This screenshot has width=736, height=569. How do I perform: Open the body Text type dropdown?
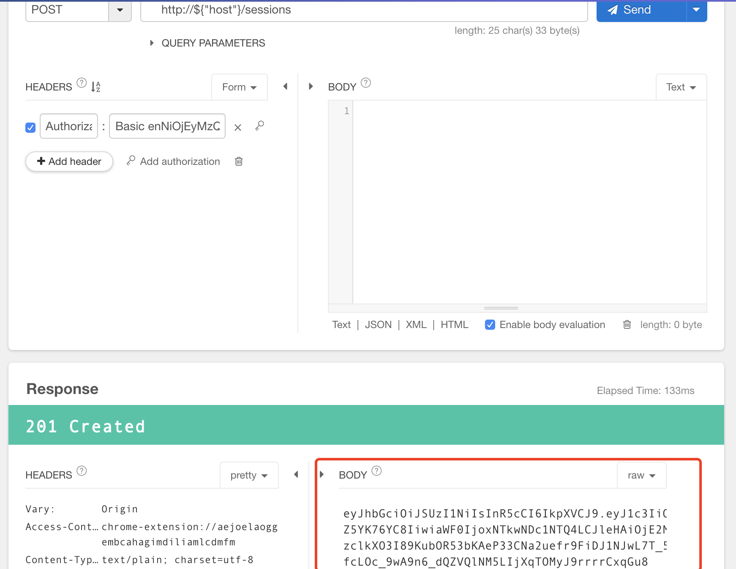tap(681, 87)
